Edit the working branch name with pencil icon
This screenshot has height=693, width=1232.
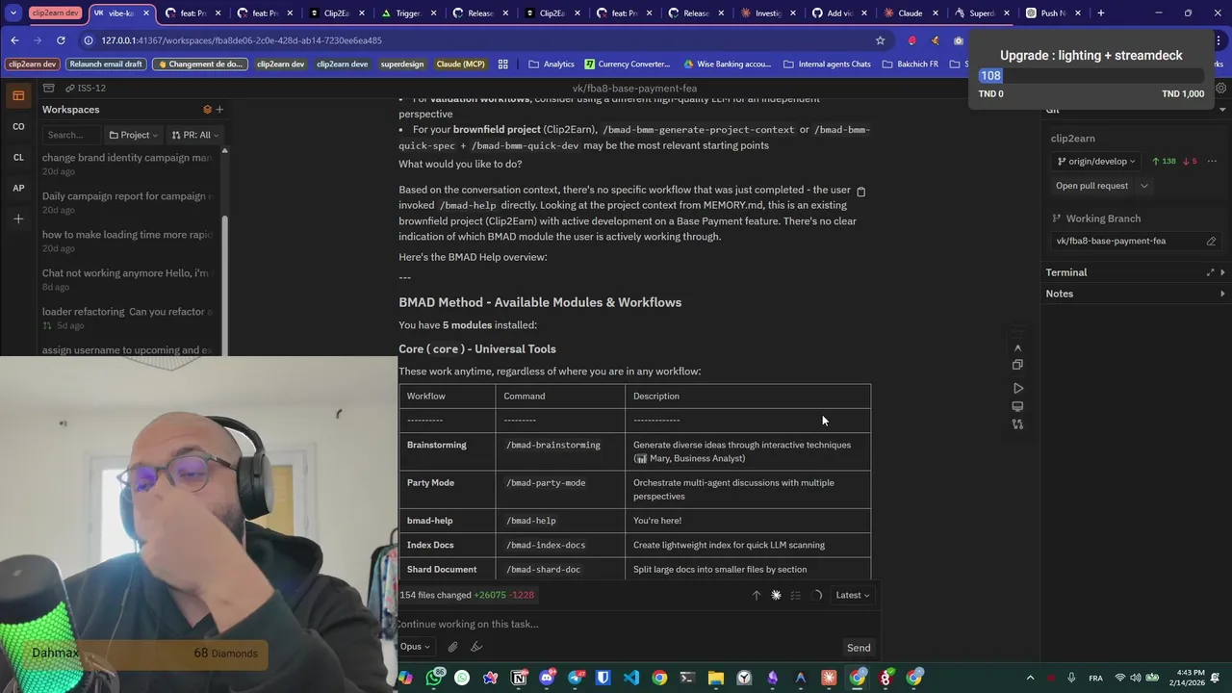tap(1211, 242)
